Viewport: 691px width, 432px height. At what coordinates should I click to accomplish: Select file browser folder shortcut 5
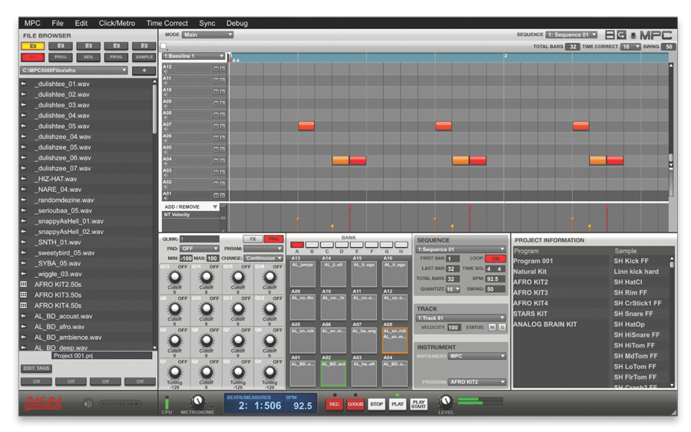pos(144,46)
